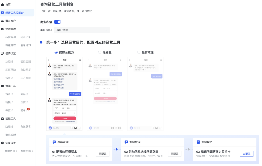The image size is (262, 166).
Task: Click the 潜在客户 people icon
Action: 2,21
